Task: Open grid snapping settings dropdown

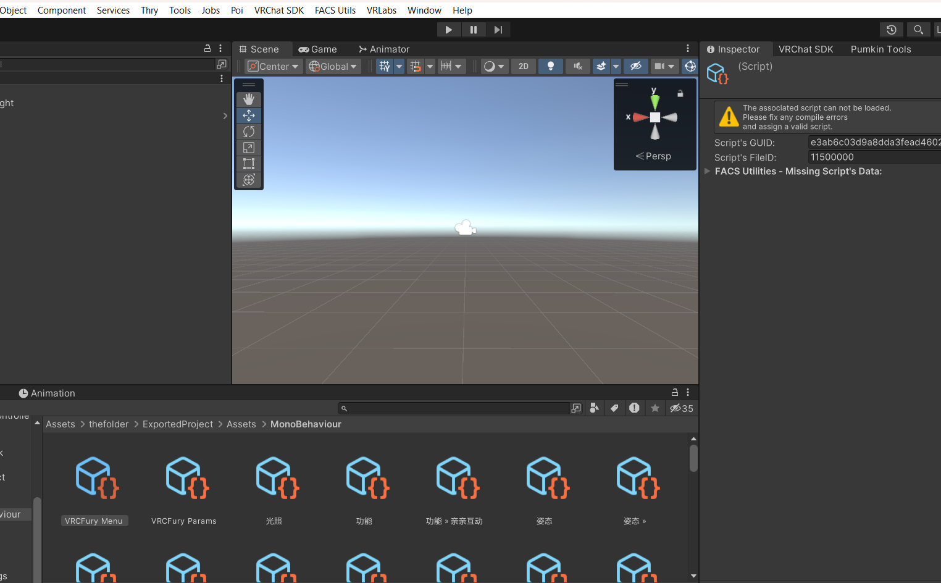Action: point(430,66)
